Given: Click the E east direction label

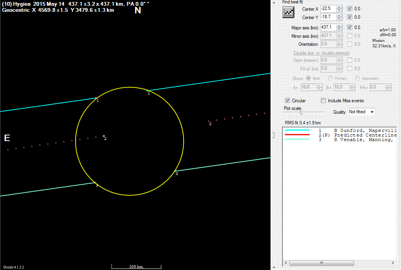Looking at the screenshot, I should pos(7,138).
